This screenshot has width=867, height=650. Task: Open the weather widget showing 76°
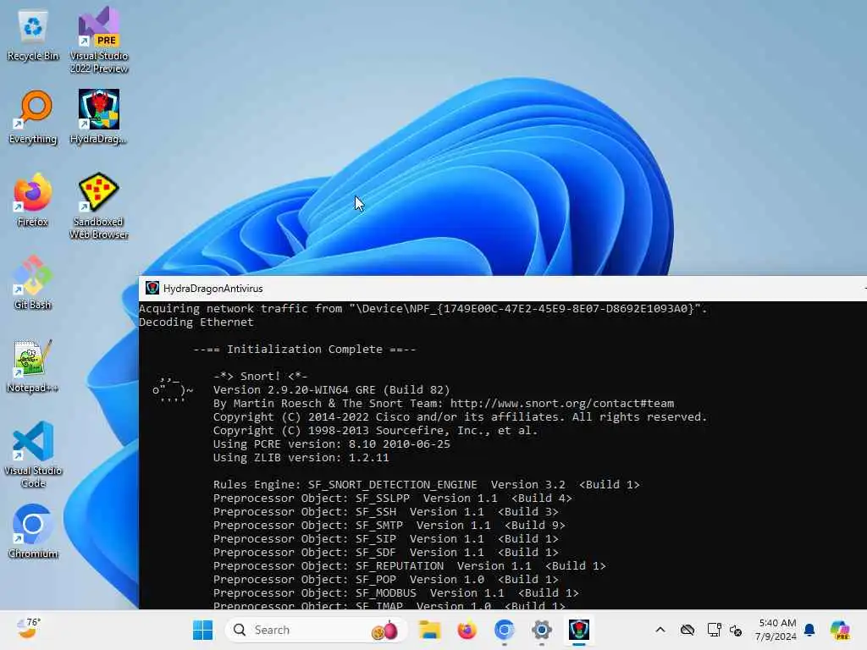click(x=28, y=629)
